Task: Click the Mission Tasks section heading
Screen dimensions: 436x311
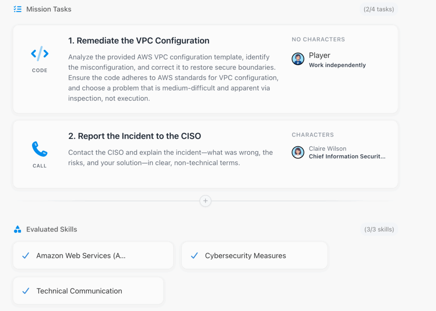Action: [x=49, y=9]
